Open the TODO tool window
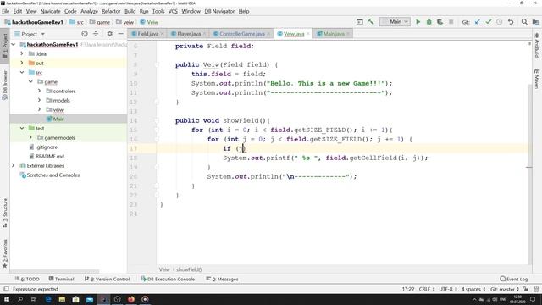This screenshot has height=305, width=542. pos(27,279)
